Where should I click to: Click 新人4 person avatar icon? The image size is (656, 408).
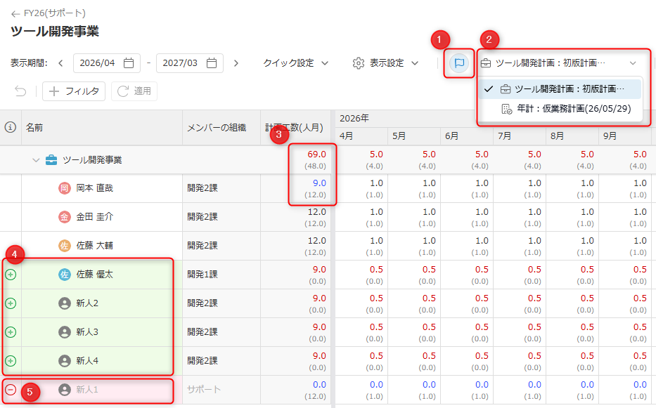coord(65,361)
